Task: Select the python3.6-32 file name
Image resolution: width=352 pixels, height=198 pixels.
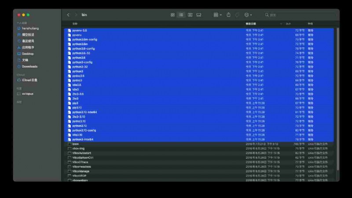Action: 81,53
